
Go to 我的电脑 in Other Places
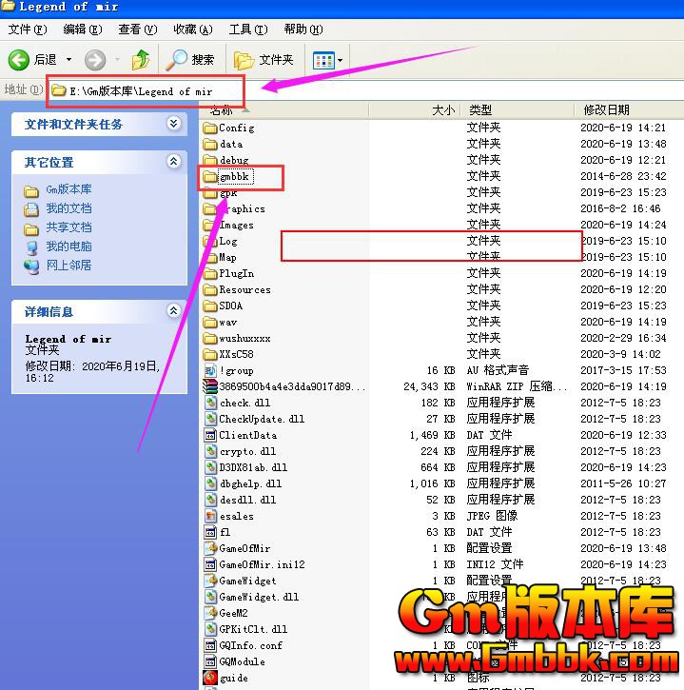click(68, 246)
